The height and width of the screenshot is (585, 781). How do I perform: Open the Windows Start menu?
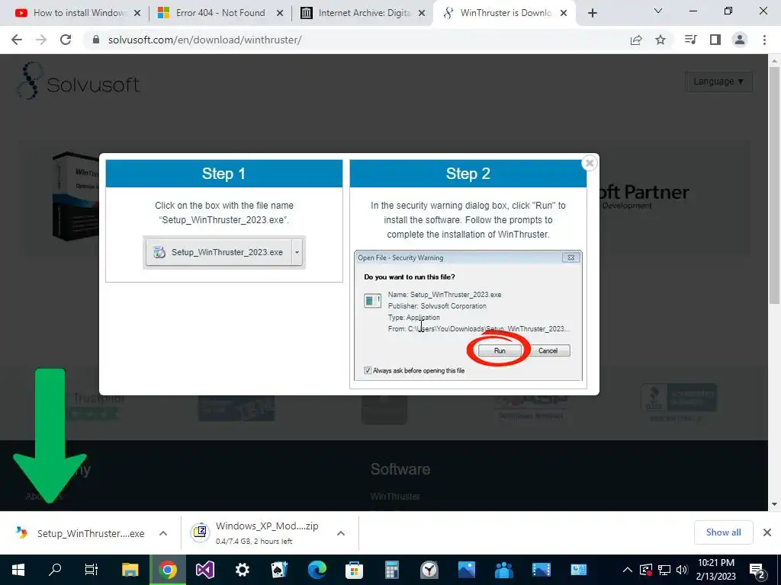coord(18,570)
